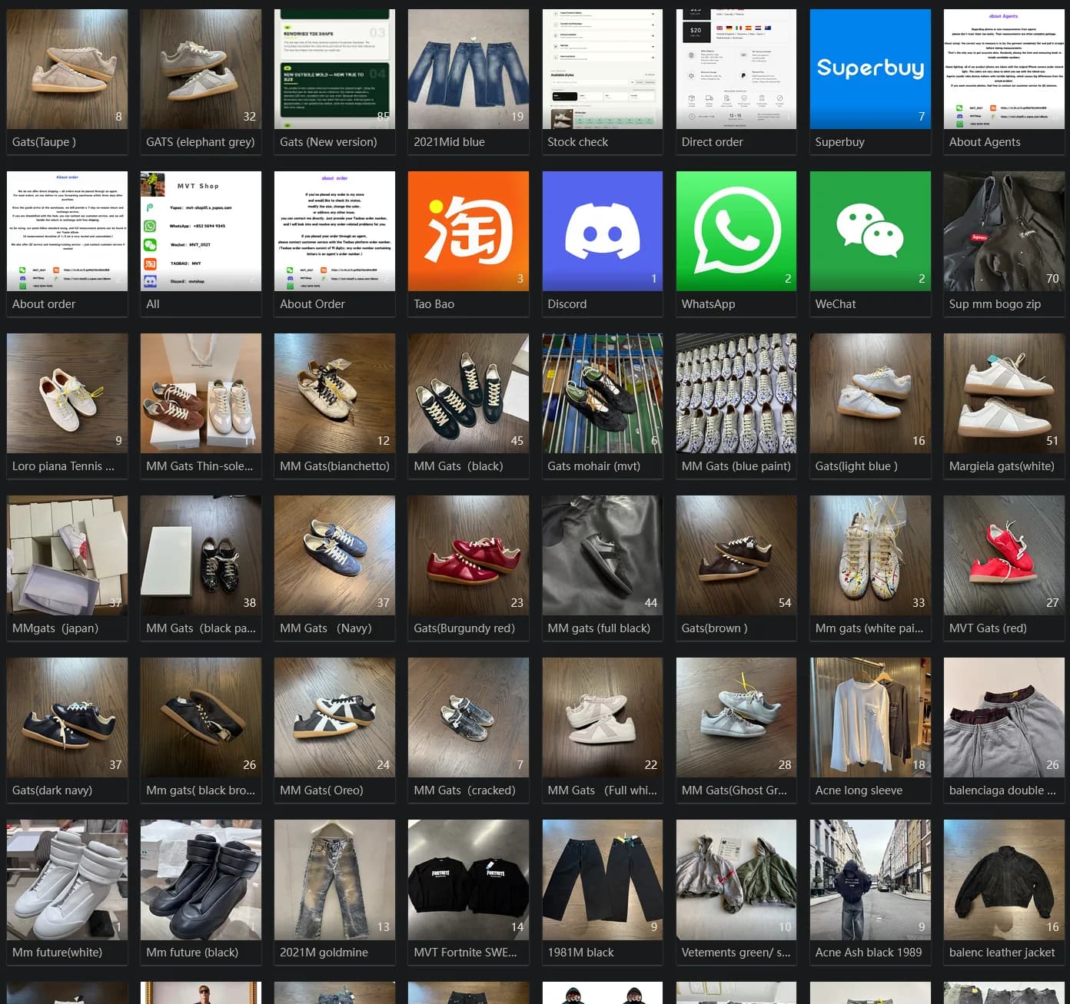The height and width of the screenshot is (1004, 1070).
Task: Click the "MM Gats (cracked)" label
Action: (x=464, y=790)
